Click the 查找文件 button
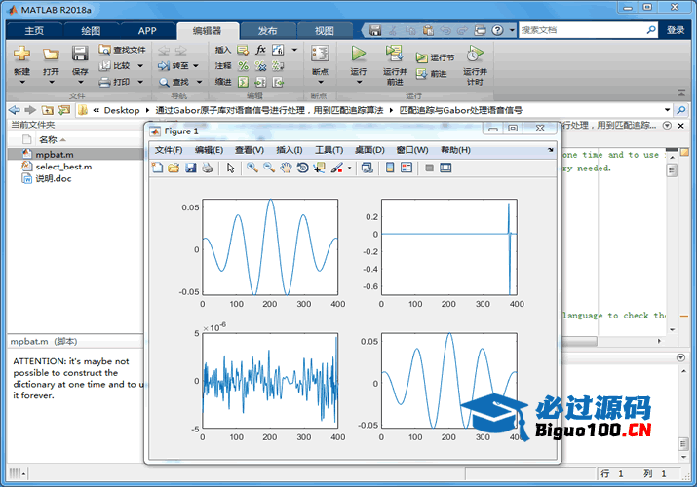The width and height of the screenshot is (697, 487). pos(122,50)
